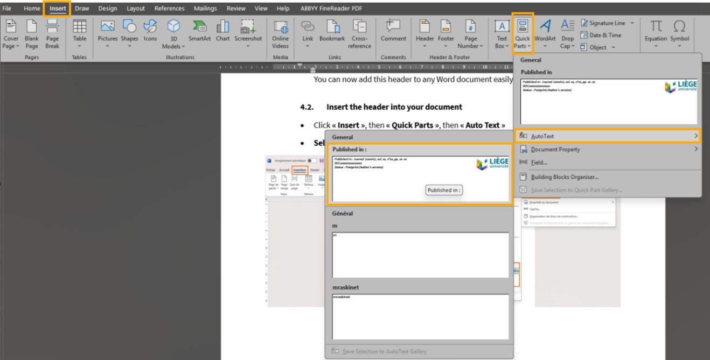Screen dimensions: 710x360
Task: Switch to the File tab
Action: (x=7, y=9)
